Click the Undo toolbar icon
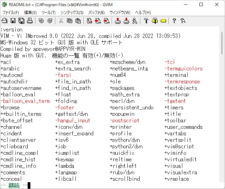 tap(41, 21)
